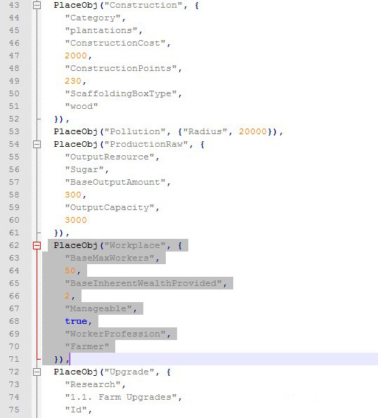Click the "ScaffoldingBoxType" string
Image resolution: width=378 pixels, height=418 pixels.
121,93
